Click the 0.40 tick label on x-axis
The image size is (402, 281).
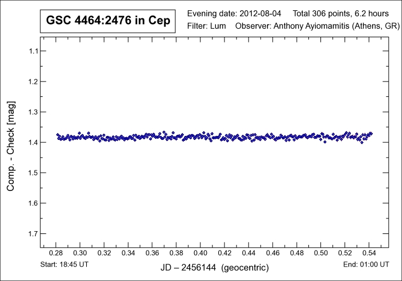tap(200, 253)
